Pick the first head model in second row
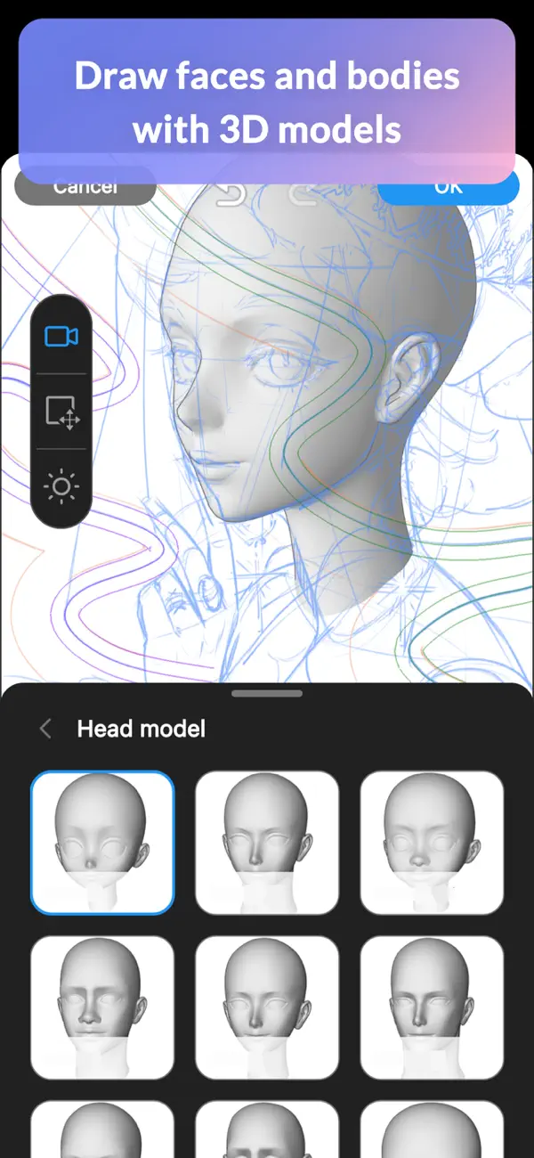The height and width of the screenshot is (1158, 534). [x=102, y=1007]
